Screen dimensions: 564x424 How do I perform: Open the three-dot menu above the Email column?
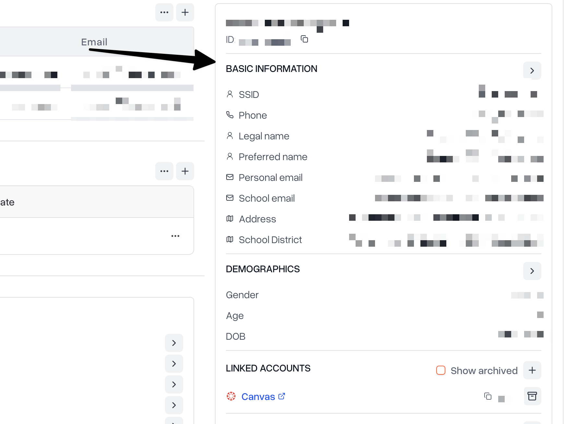(164, 12)
